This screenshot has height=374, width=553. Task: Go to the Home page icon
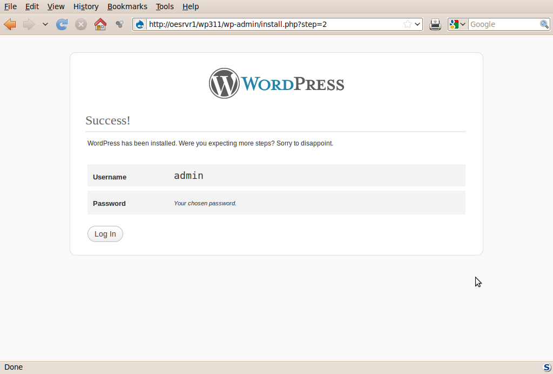100,24
